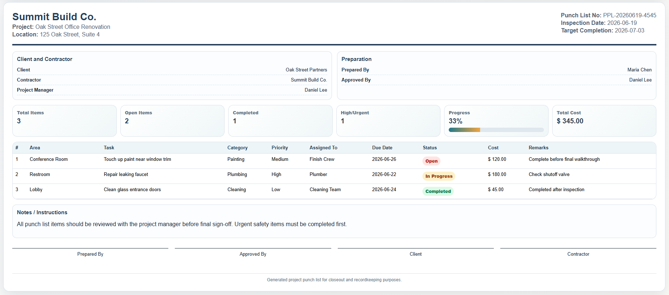Click the High priority cell
Screen dimensions: 669x295
[276, 175]
